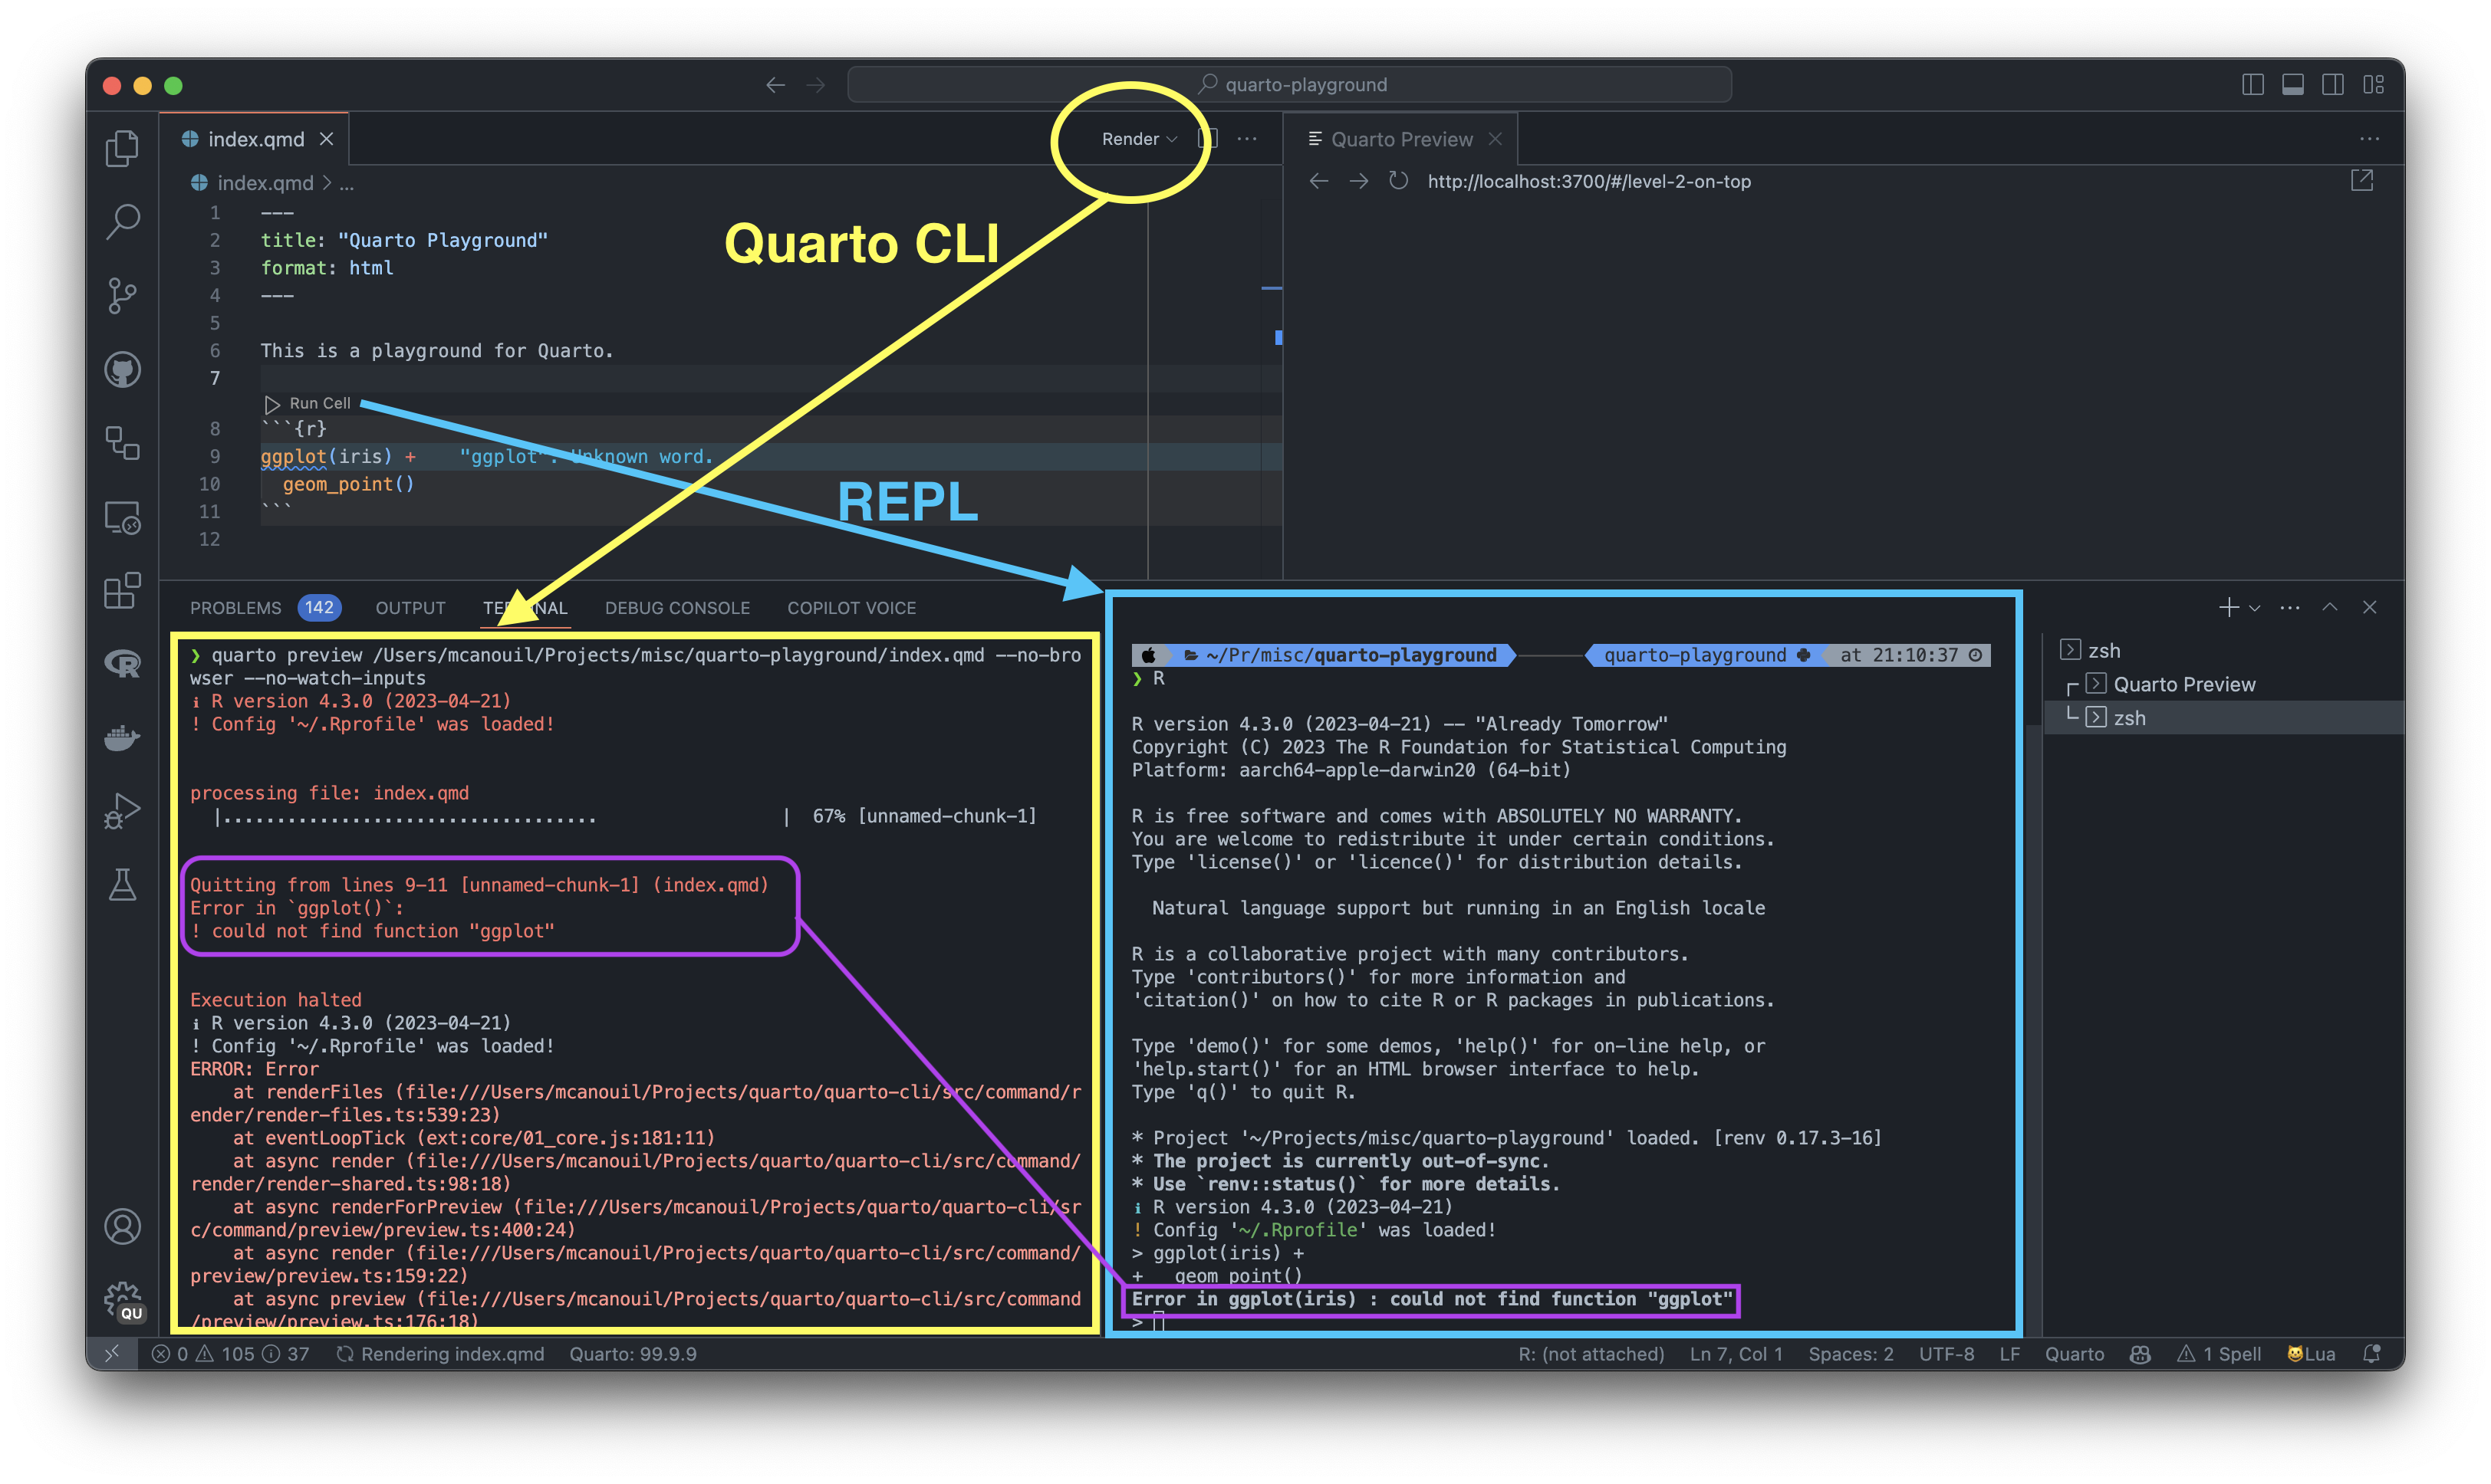Create a new terminal with plus button

[2228, 607]
